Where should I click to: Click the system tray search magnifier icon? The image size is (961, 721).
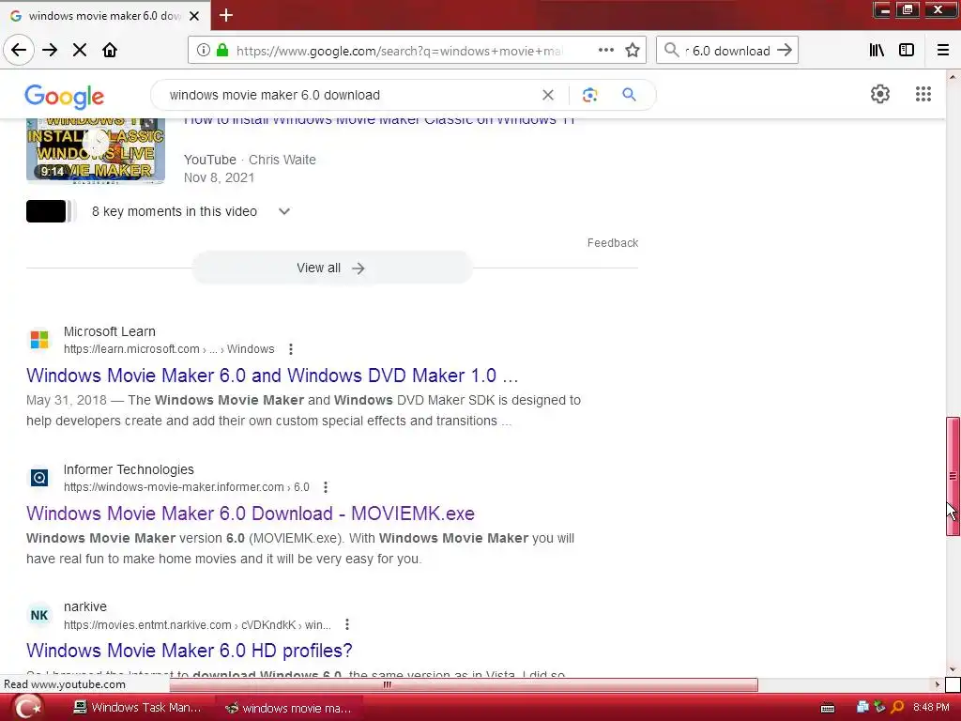click(x=898, y=707)
